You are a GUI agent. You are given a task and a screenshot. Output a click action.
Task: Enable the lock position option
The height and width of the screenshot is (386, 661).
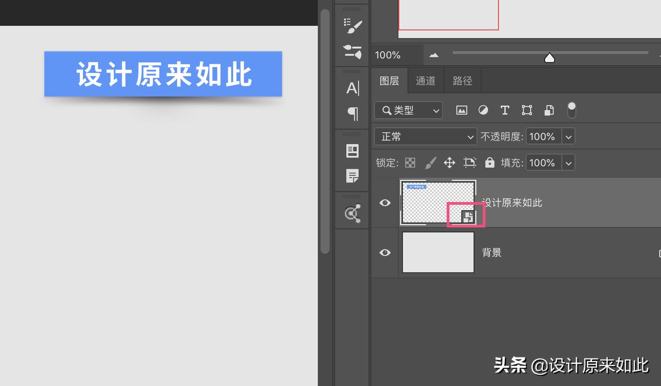click(x=450, y=163)
